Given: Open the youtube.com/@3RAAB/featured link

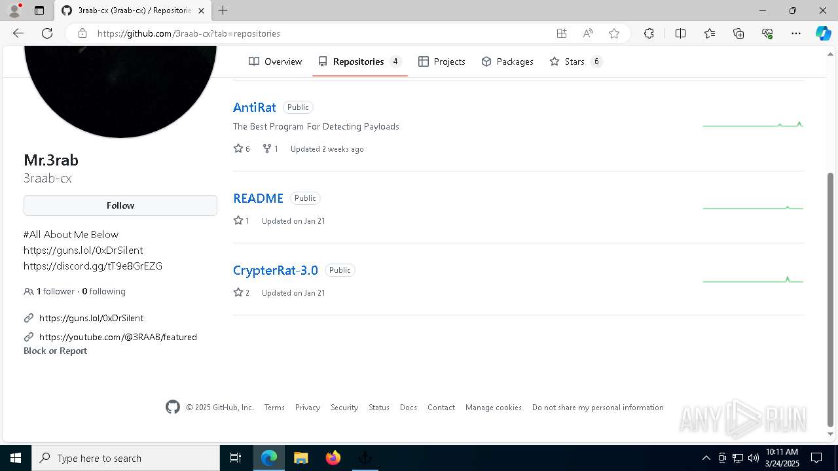Looking at the screenshot, I should [118, 337].
